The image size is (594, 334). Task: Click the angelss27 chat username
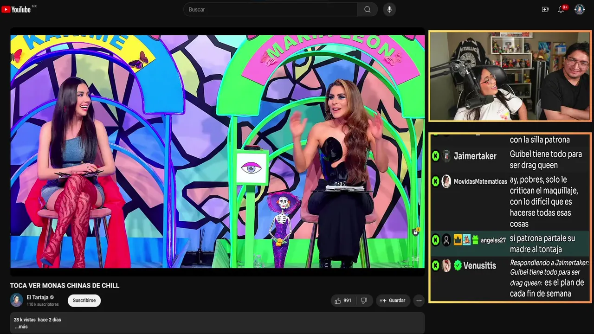[x=493, y=240]
